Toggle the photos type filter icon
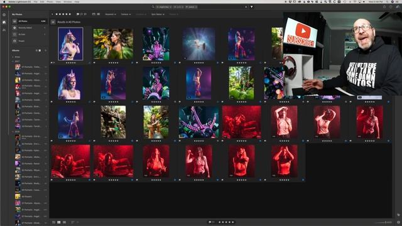Viewport: 402px width, 226px height. point(94,14)
